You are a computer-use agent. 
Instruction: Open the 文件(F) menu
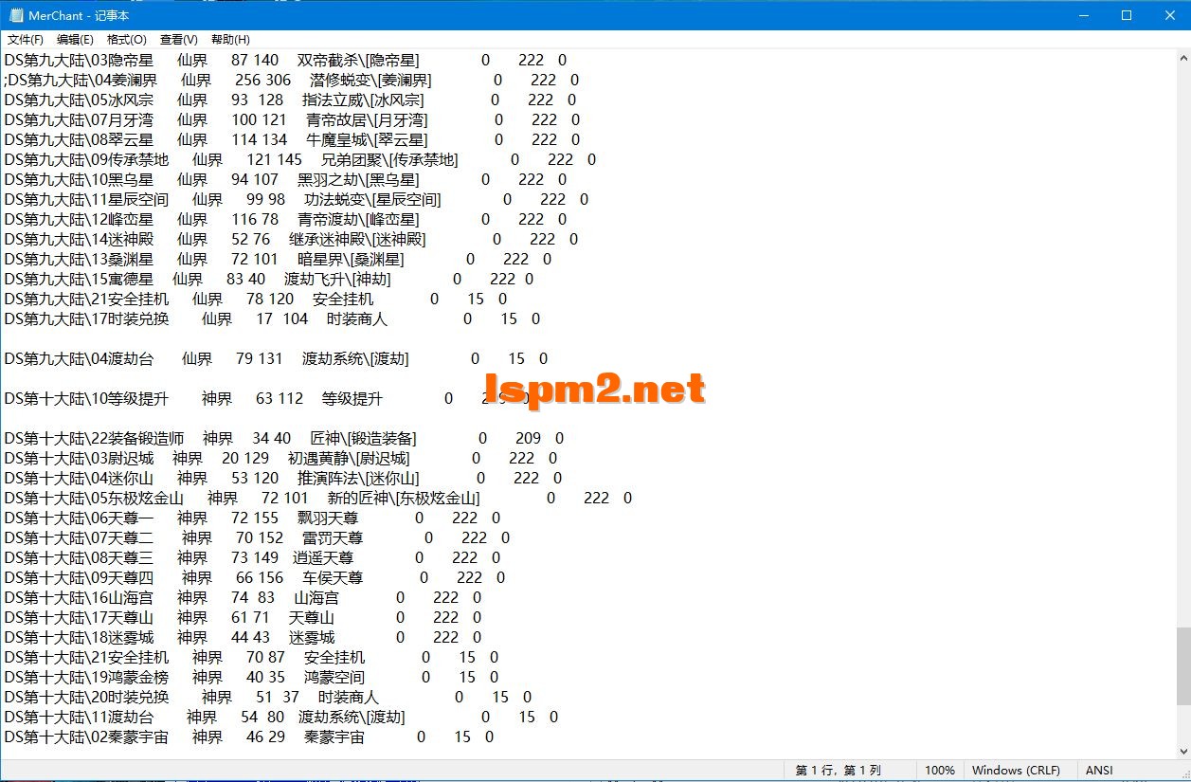click(x=25, y=39)
